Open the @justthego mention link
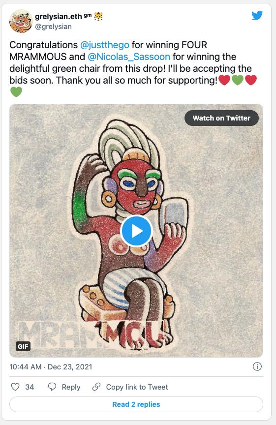Viewport: 276px width, 425px height. pos(105,45)
